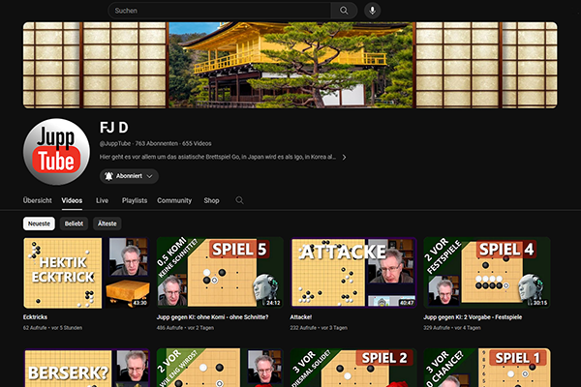581x387 pixels.
Task: Click '62 Aufrufe • vor 5 Stunden' text
Action: (x=52, y=328)
